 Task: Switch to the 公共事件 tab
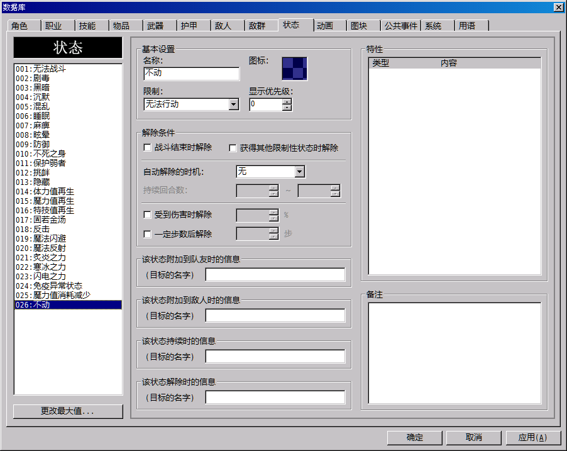[x=400, y=26]
